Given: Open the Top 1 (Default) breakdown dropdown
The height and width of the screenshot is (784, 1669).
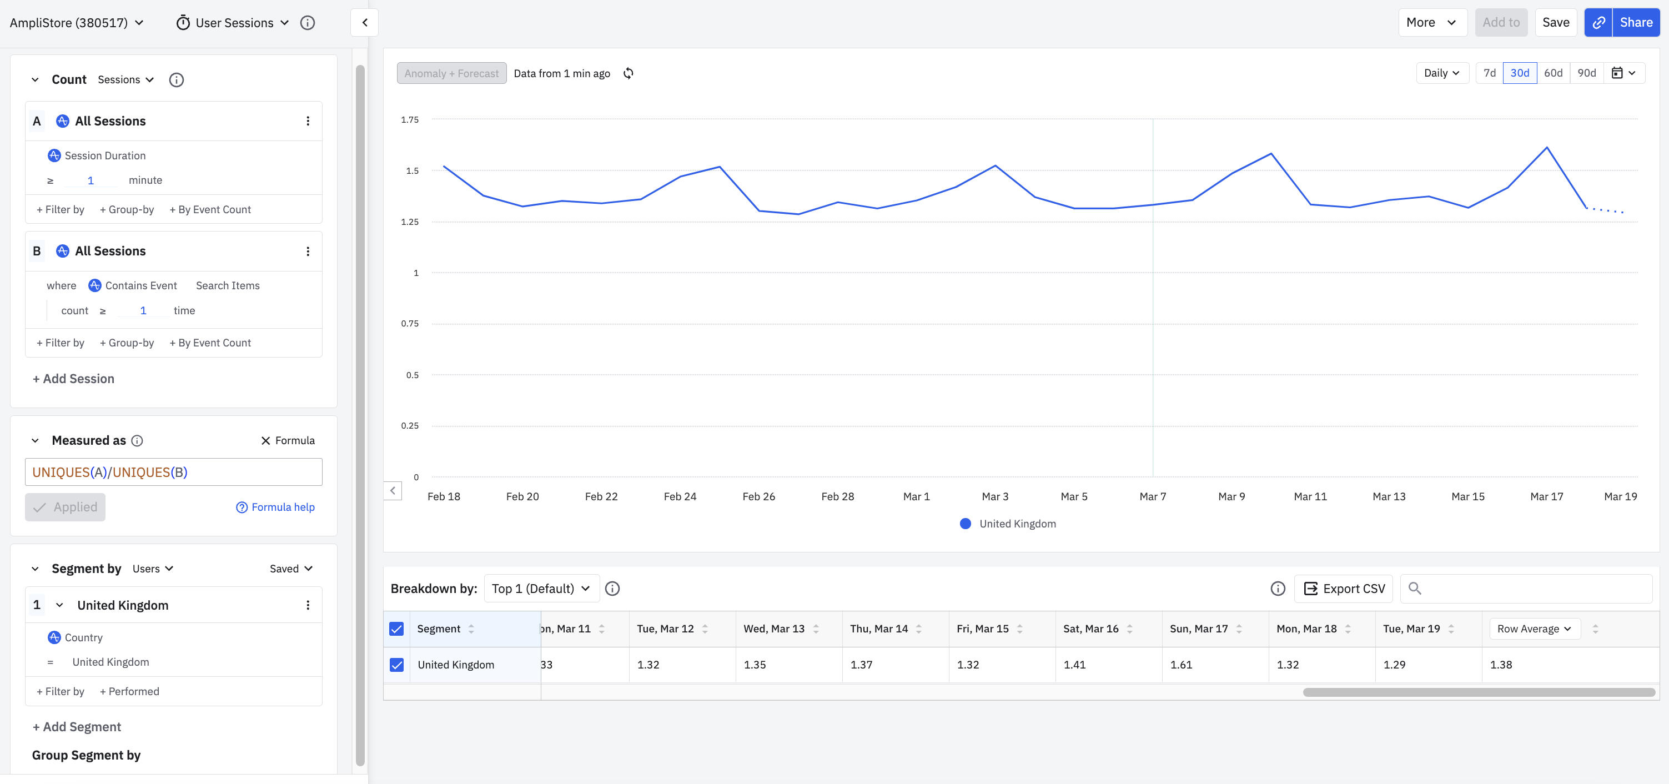Looking at the screenshot, I should (x=541, y=589).
